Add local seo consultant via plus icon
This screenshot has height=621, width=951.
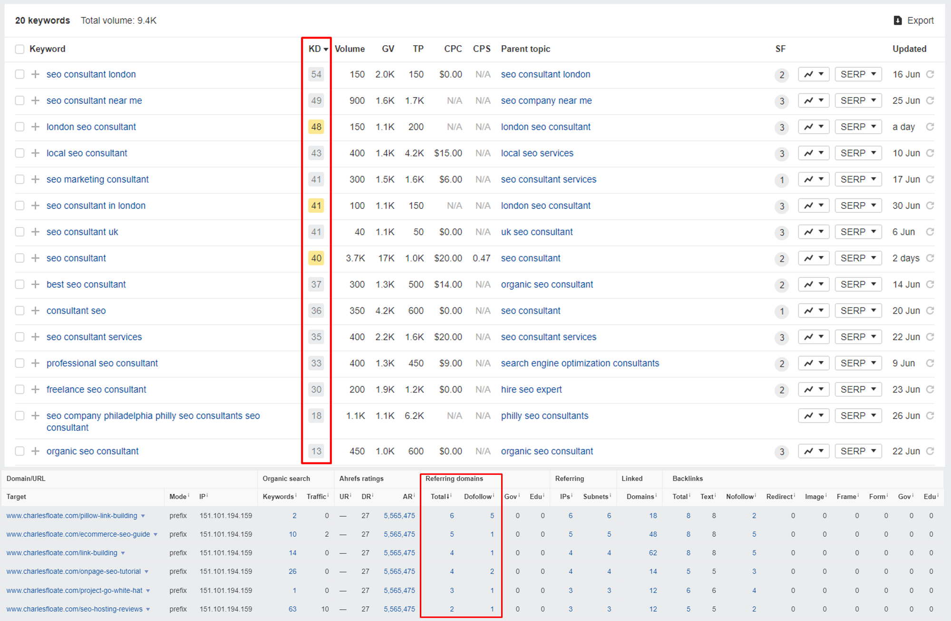[35, 153]
